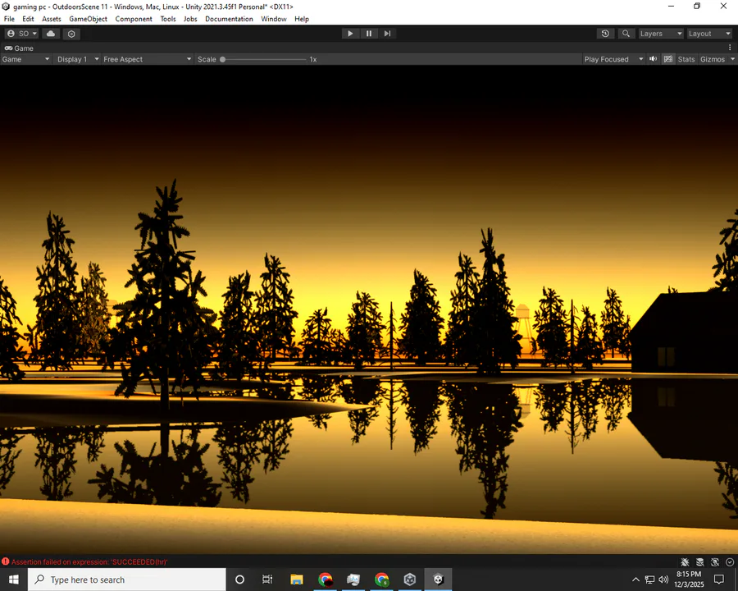The width and height of the screenshot is (738, 591).
Task: Open the Assets menu
Action: [52, 19]
